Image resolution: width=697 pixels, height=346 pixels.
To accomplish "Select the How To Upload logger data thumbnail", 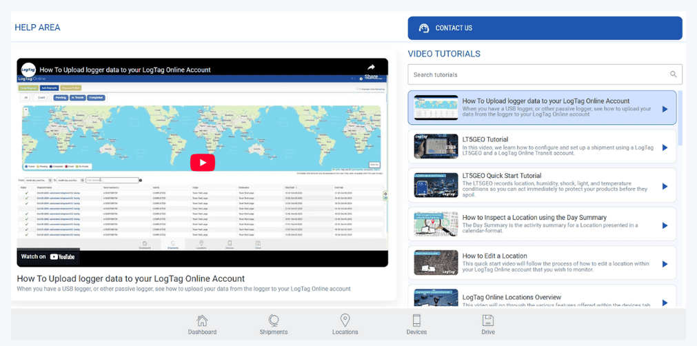I will tap(436, 108).
